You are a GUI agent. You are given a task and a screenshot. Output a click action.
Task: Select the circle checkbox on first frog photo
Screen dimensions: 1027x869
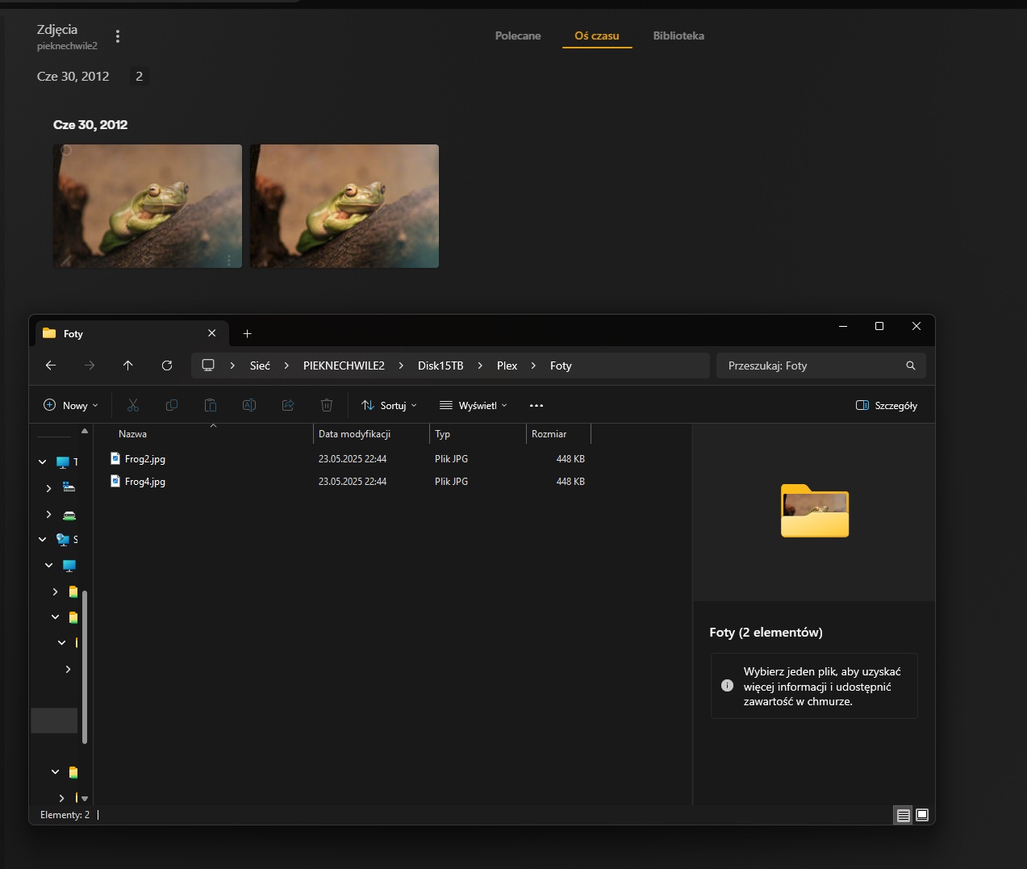click(x=66, y=151)
